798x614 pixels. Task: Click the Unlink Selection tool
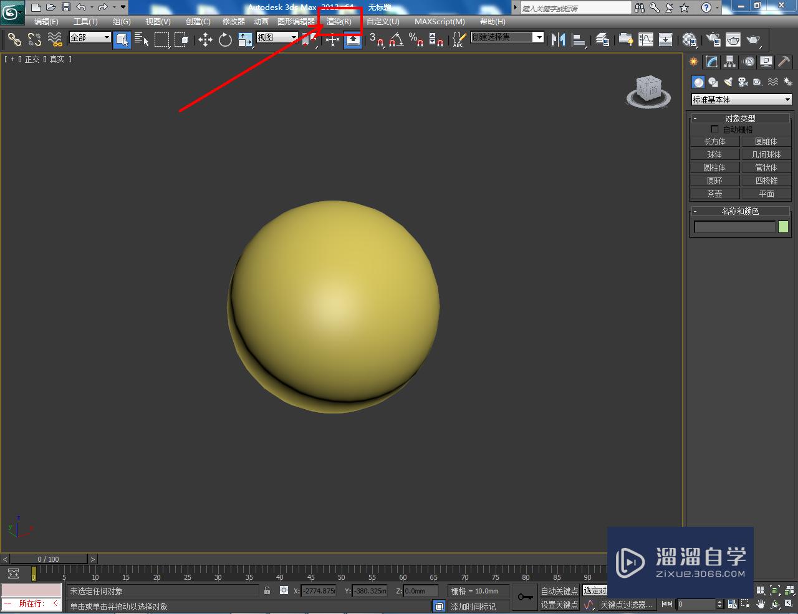click(35, 40)
